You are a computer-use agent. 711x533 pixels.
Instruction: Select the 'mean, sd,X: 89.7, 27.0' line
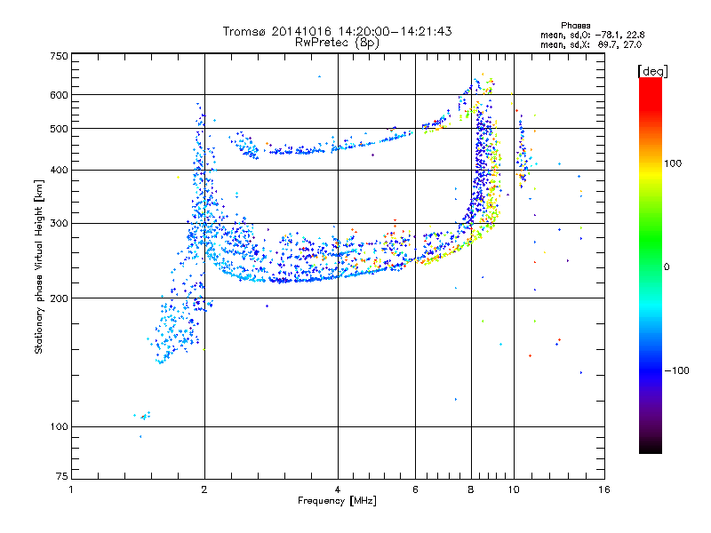(x=591, y=44)
